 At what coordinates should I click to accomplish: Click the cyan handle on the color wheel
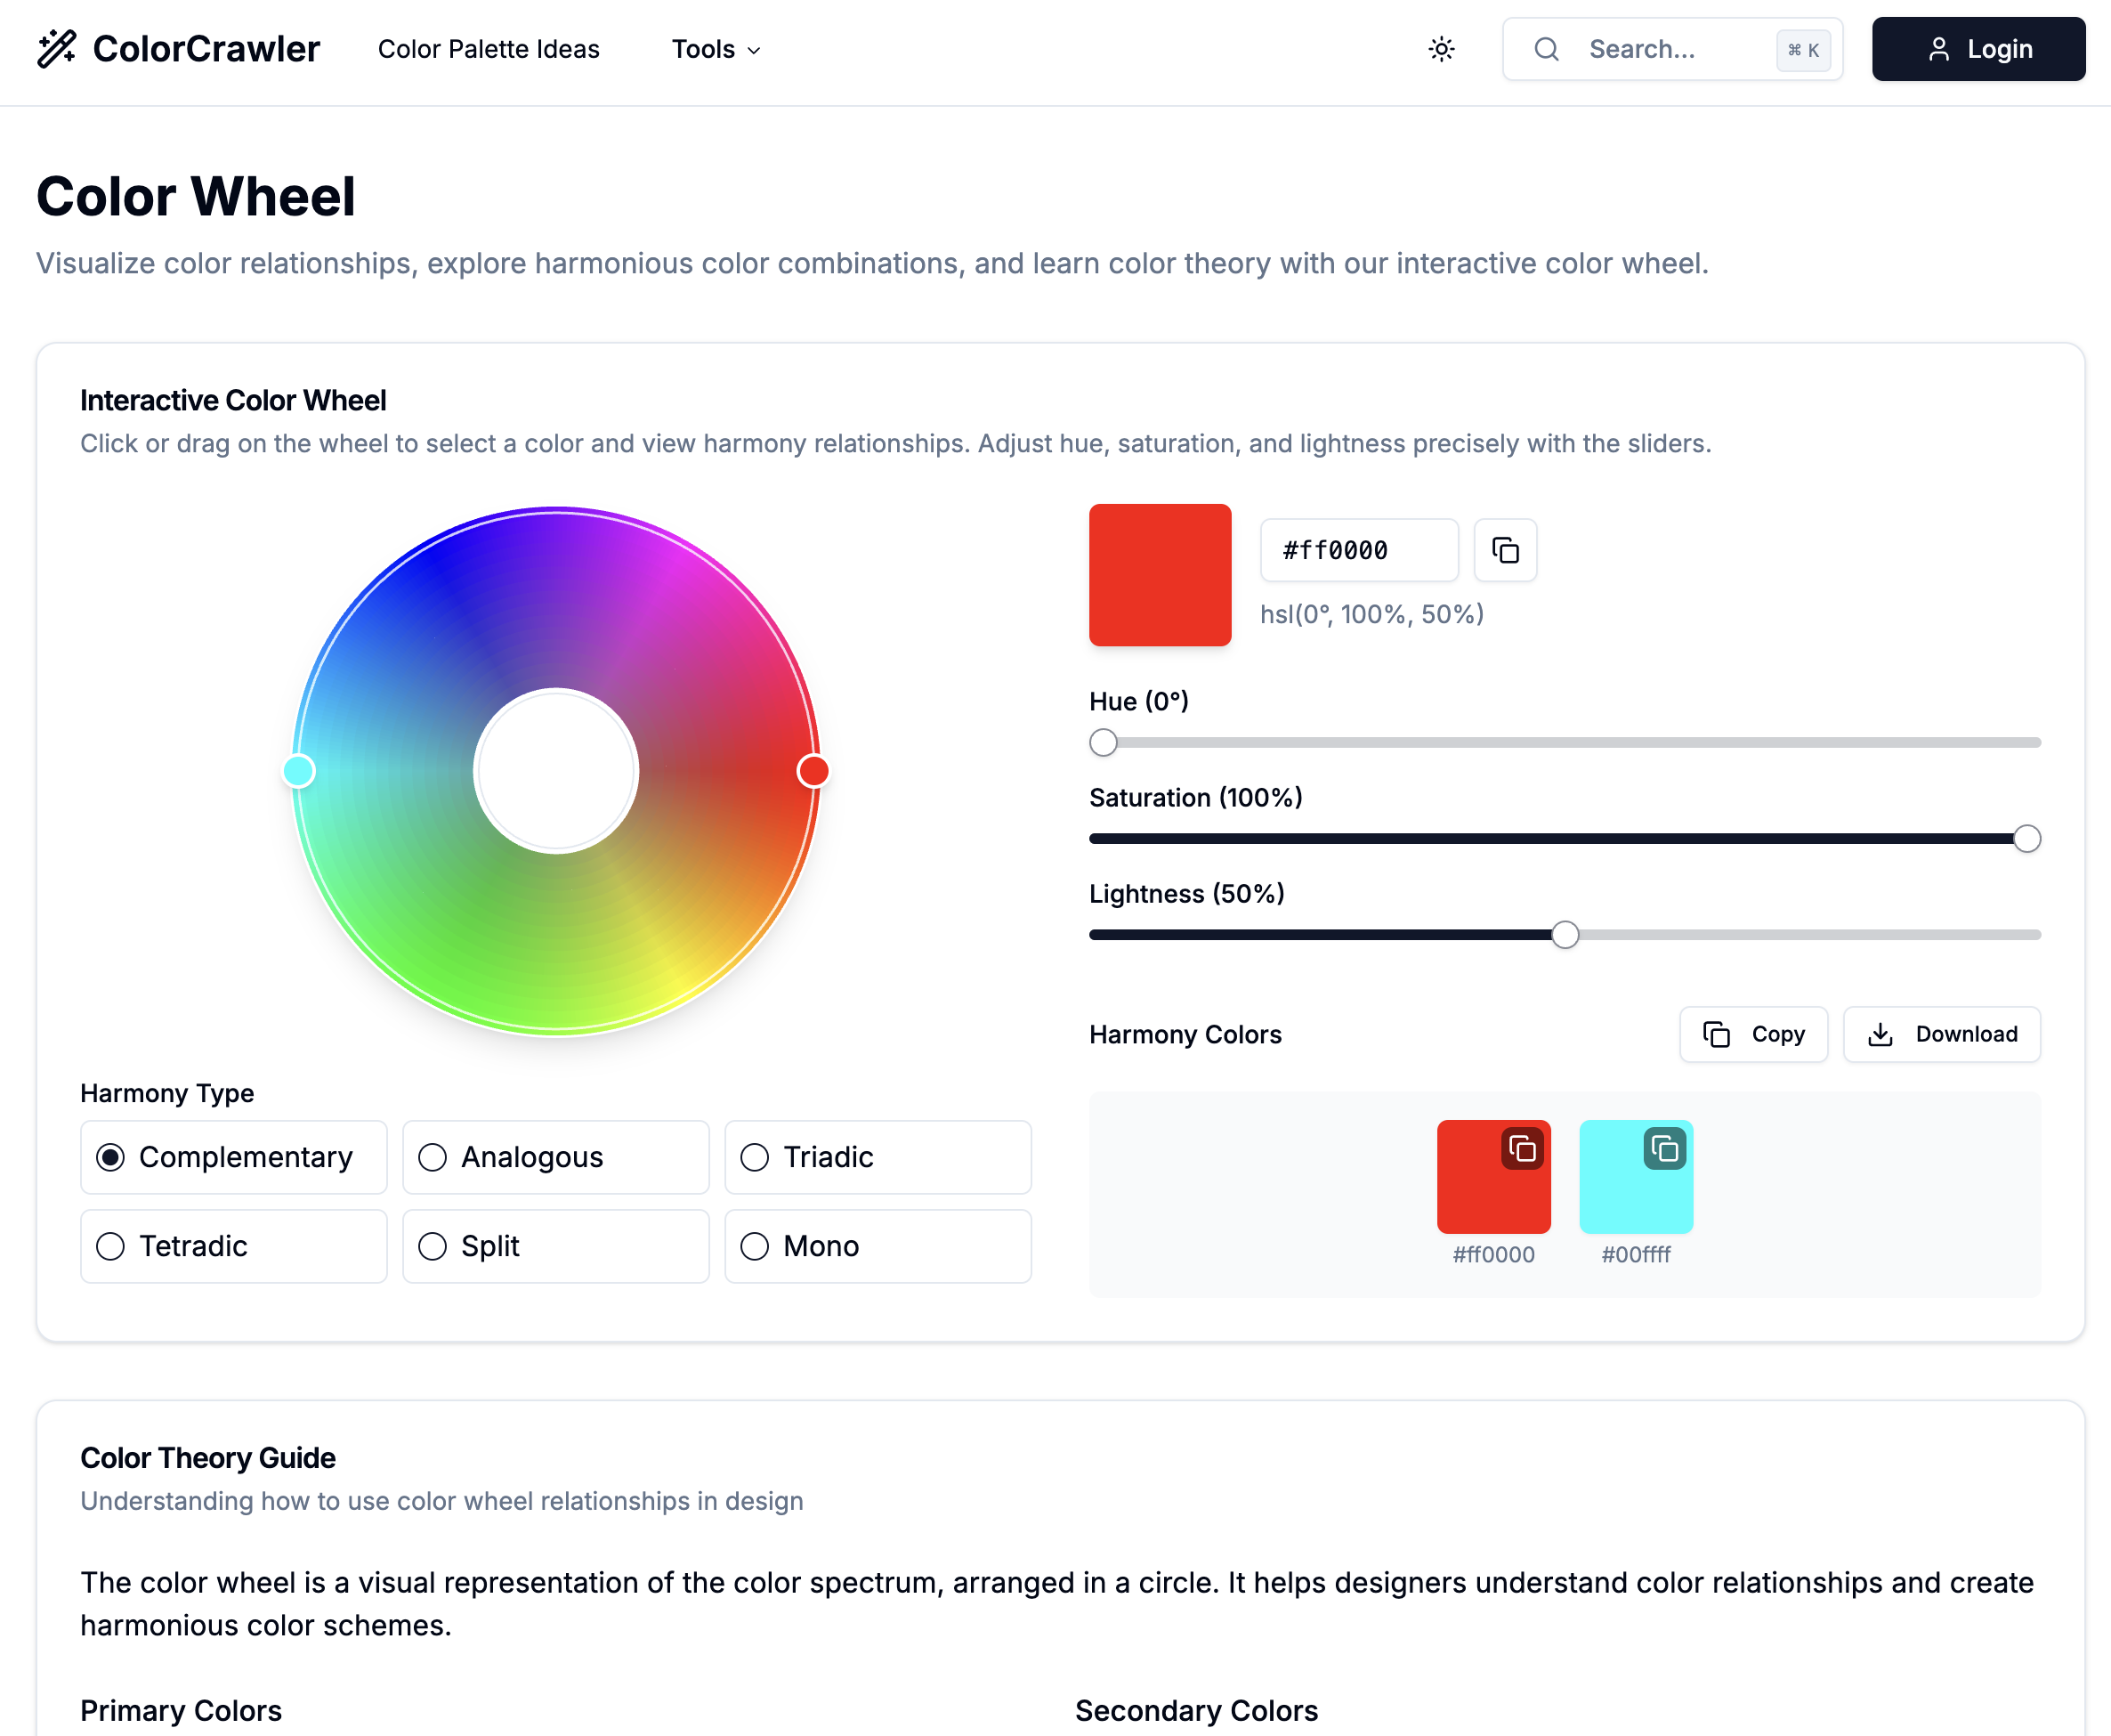coord(298,771)
